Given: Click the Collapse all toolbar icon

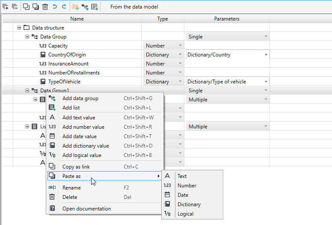Looking at the screenshot, I should (15, 7).
